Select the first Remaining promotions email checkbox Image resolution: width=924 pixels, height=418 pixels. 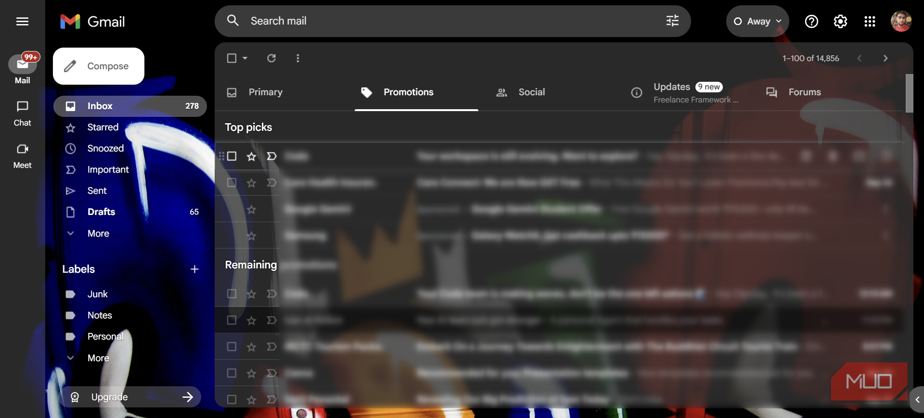[231, 294]
